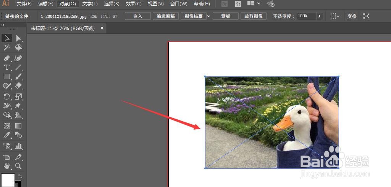Select the Direct Selection tool

[18, 38]
